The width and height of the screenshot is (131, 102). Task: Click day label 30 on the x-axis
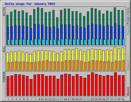point(119,99)
